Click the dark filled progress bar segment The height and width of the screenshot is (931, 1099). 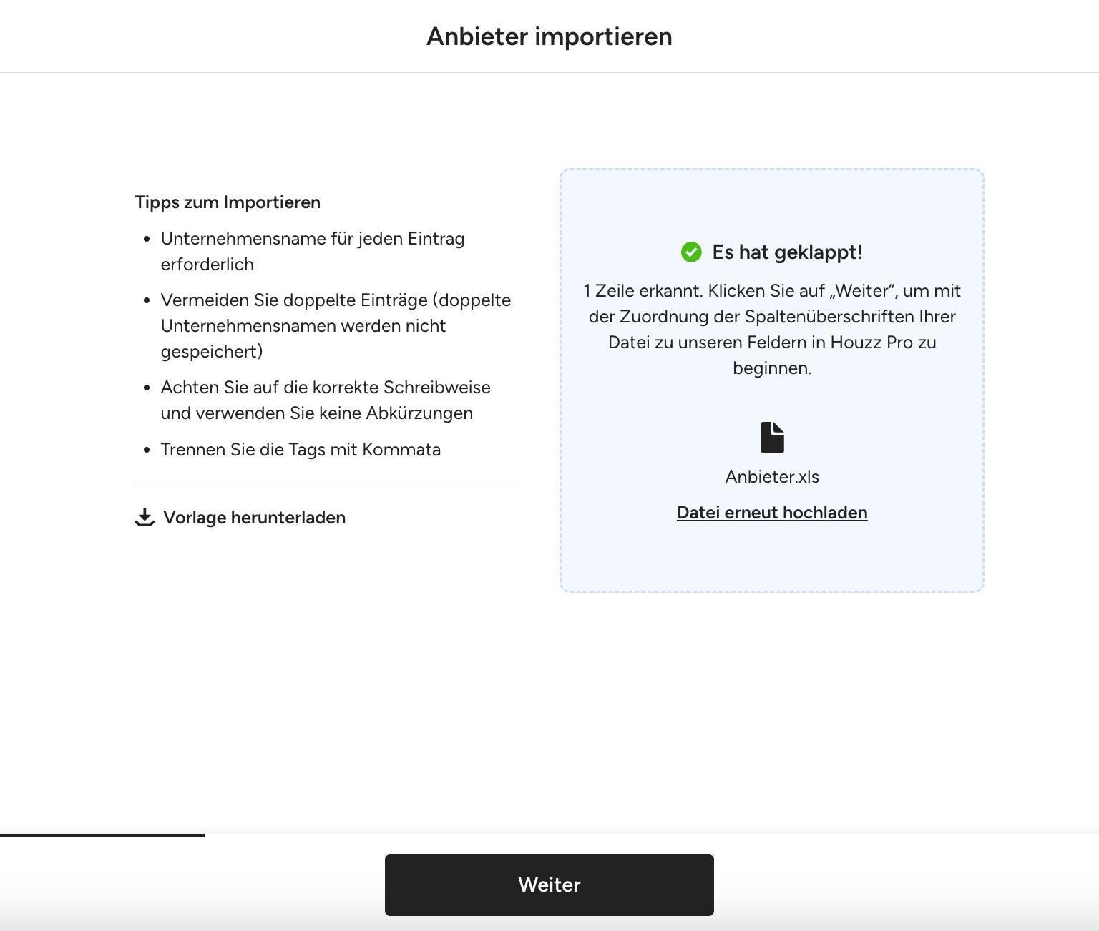tap(102, 835)
